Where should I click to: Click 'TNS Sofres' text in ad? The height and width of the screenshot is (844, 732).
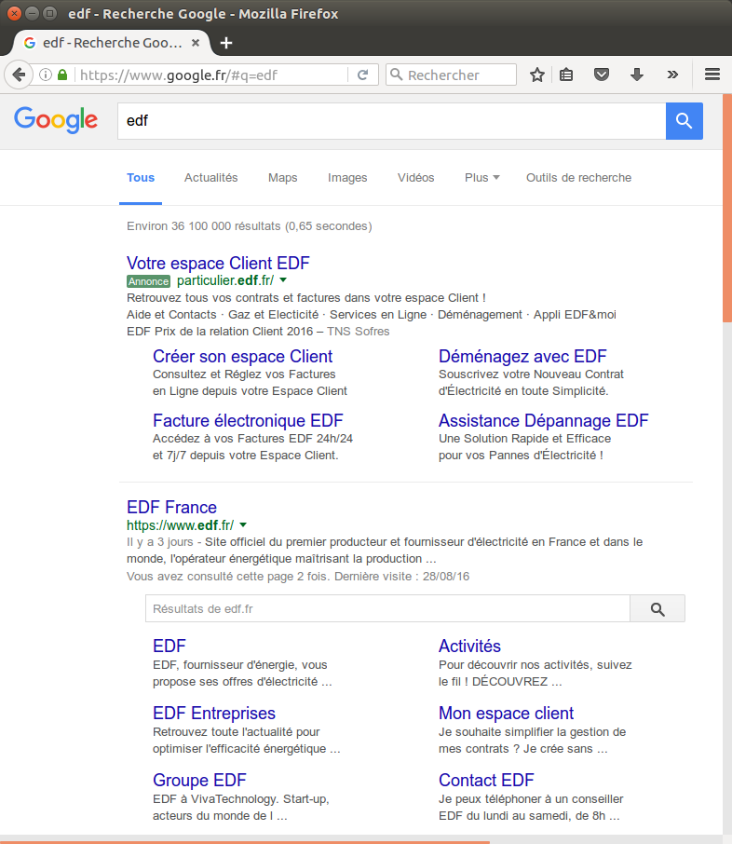pos(358,331)
